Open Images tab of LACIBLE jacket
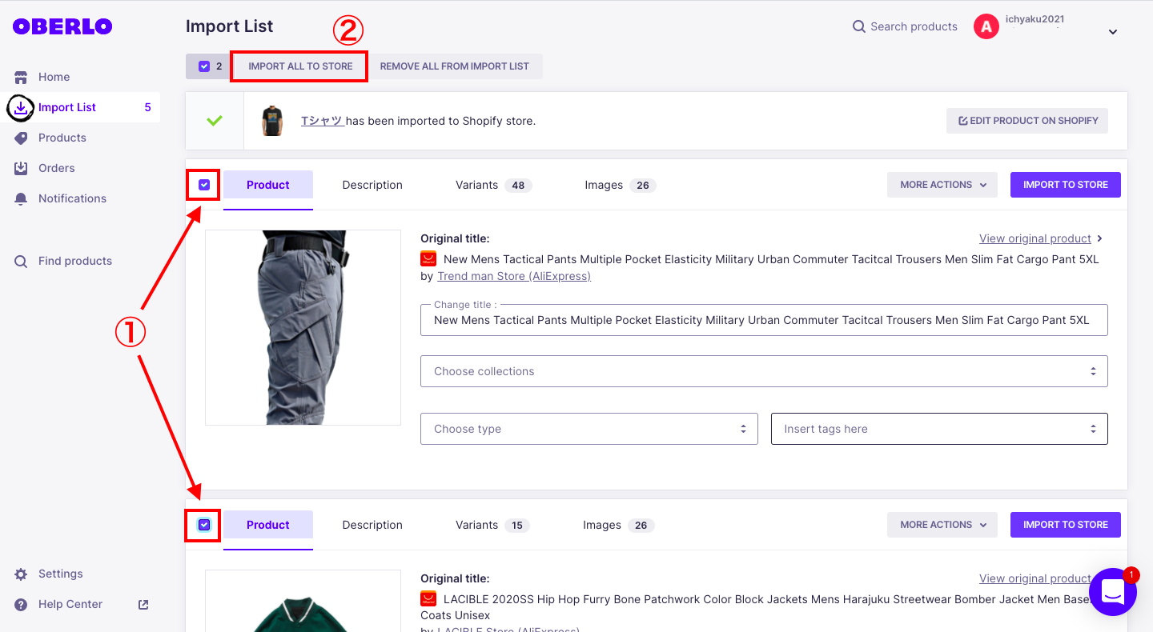The width and height of the screenshot is (1153, 632). pos(619,525)
